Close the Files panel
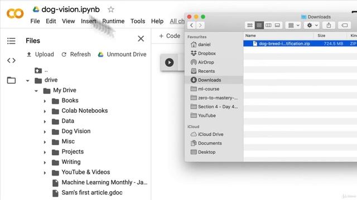 pyautogui.click(x=141, y=38)
